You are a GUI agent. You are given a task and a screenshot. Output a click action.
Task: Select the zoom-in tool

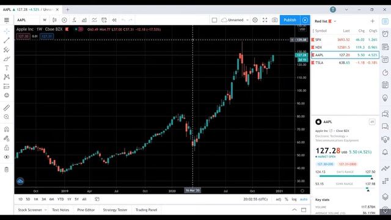click(7, 117)
